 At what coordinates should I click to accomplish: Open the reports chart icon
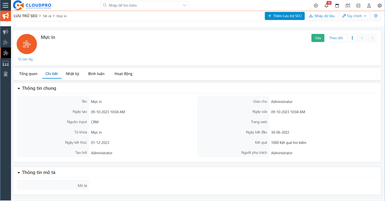click(x=348, y=6)
